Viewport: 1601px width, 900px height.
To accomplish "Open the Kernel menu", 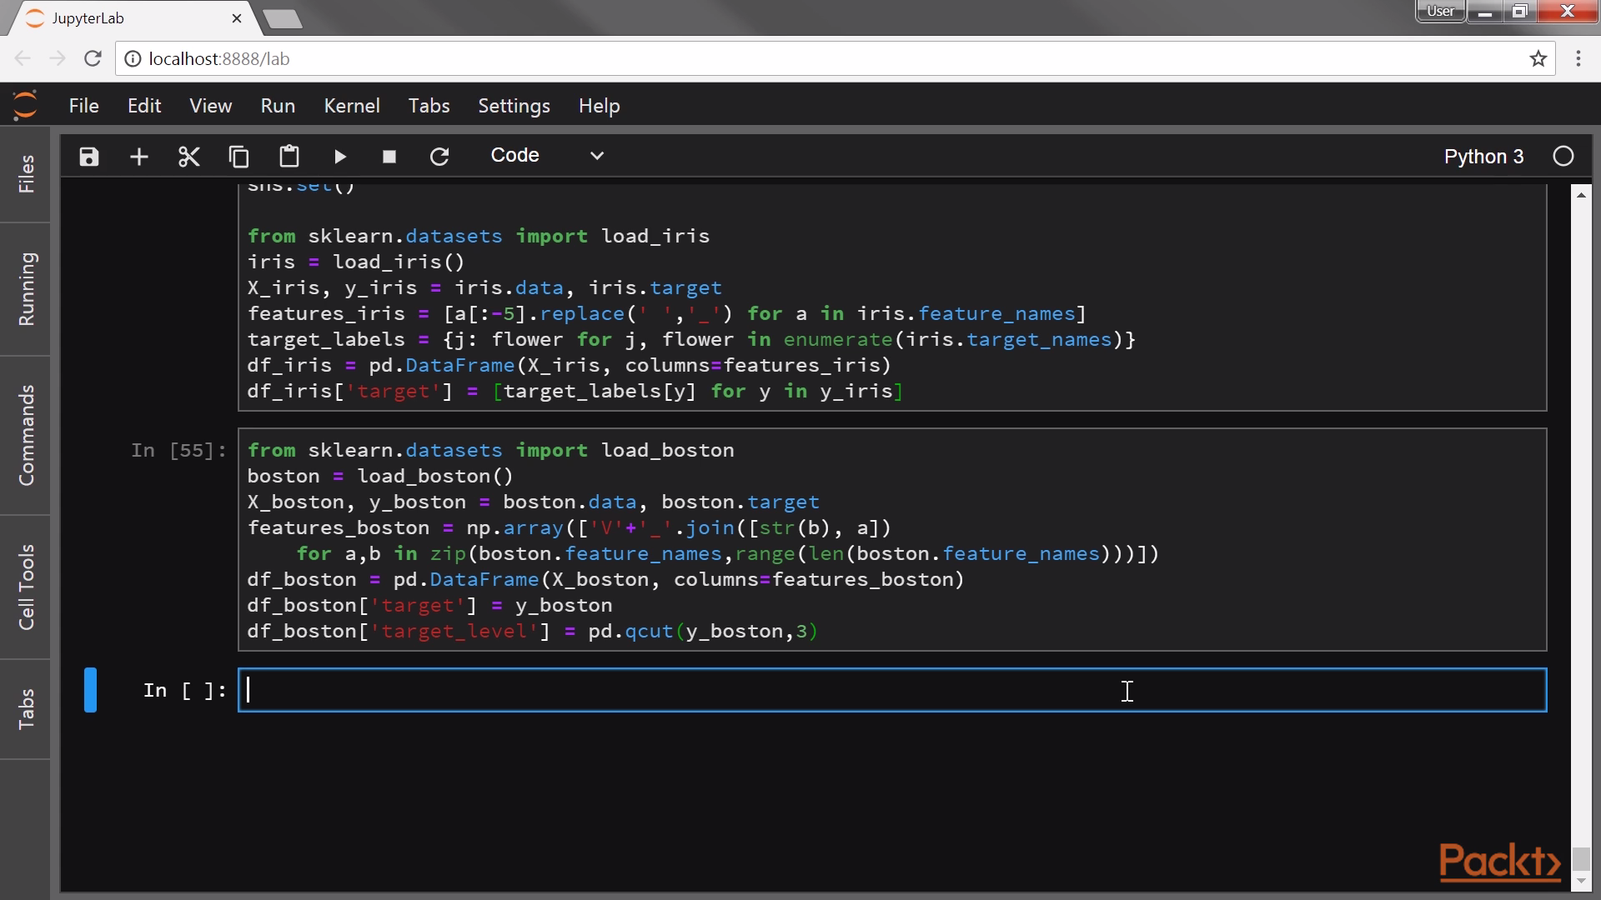I will [x=352, y=106].
